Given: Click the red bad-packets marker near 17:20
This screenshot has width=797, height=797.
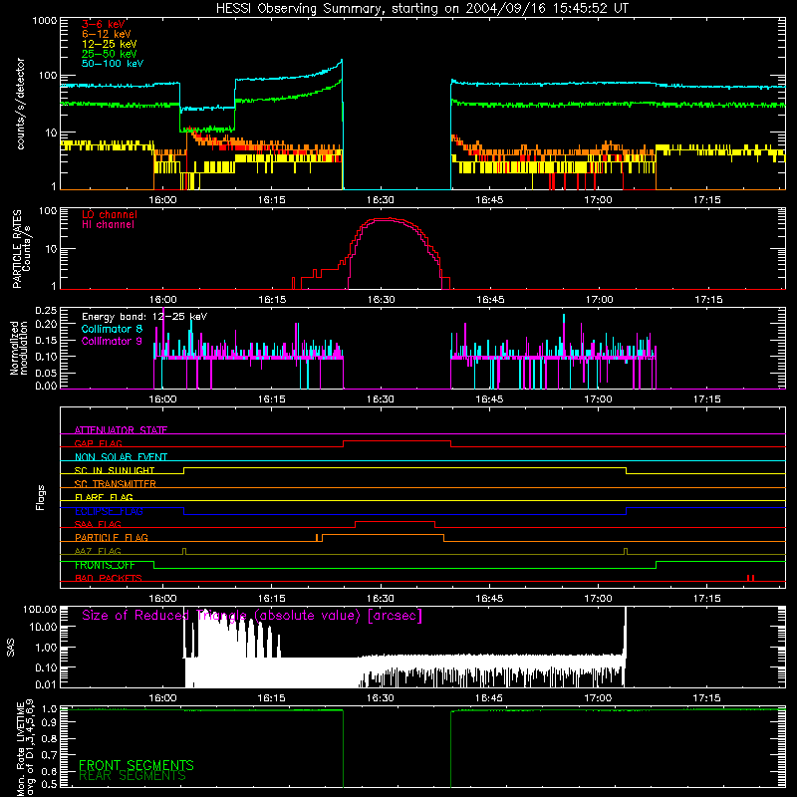Looking at the screenshot, I should (x=750, y=578).
